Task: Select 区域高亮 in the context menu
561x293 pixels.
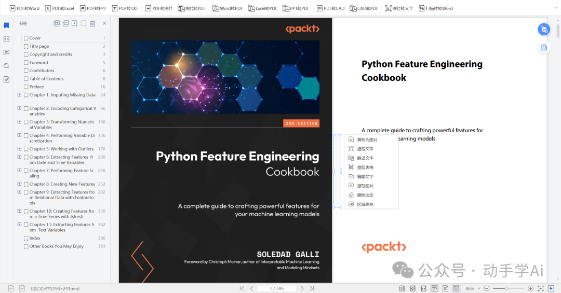Action: click(x=371, y=204)
